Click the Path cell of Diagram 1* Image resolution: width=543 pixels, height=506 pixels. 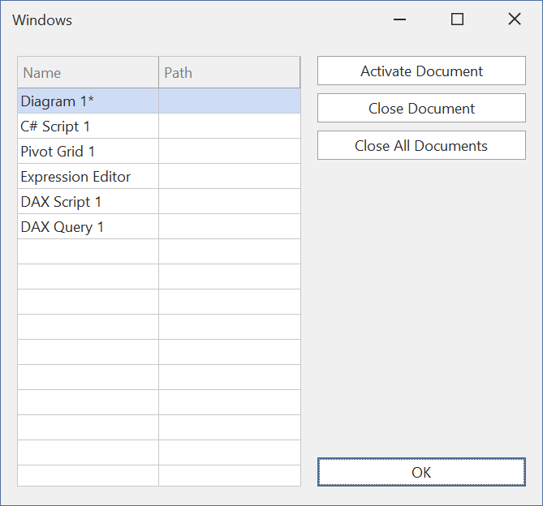[x=229, y=101]
